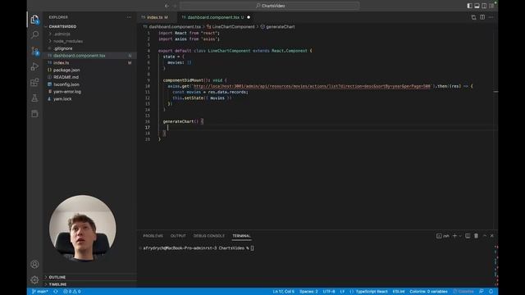Select the TERMINAL panel tab
Screen dimensions: 525x295
coord(241,236)
